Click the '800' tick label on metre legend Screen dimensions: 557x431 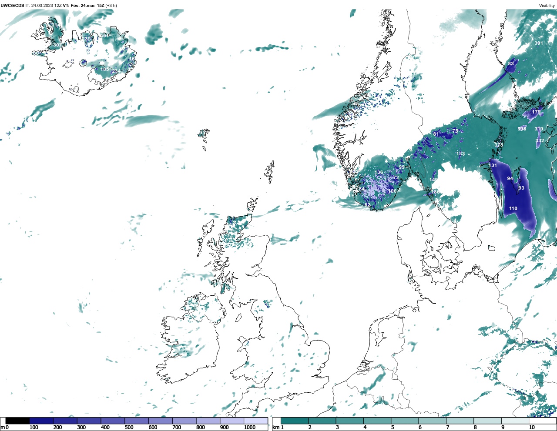tap(200, 428)
